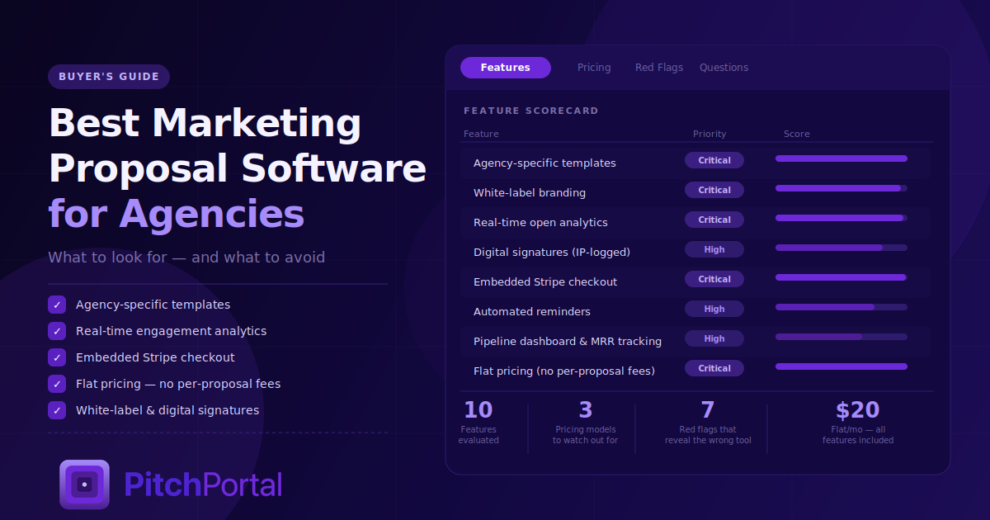This screenshot has height=520, width=990.
Task: Toggle the Real-time engagement analytics checkbox
Action: click(57, 331)
